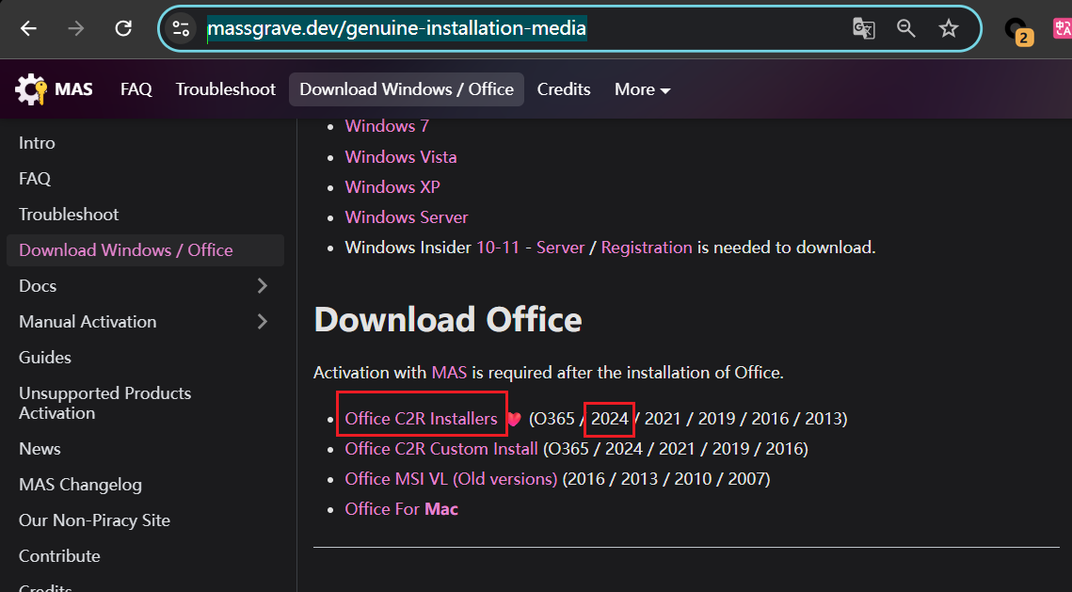
Task: Open Office MSI VL (Old versions) link
Action: point(451,478)
